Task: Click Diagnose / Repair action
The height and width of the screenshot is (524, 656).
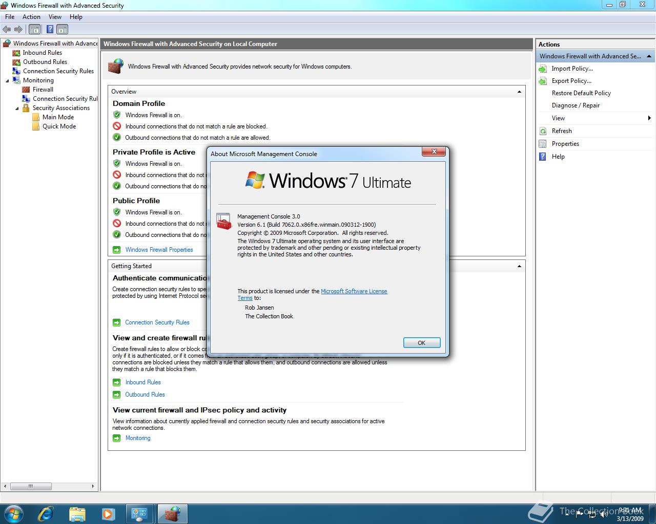Action: pyautogui.click(x=576, y=105)
